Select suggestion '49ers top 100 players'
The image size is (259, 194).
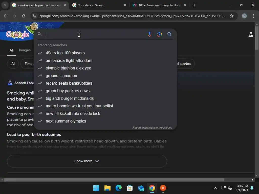coord(105,53)
